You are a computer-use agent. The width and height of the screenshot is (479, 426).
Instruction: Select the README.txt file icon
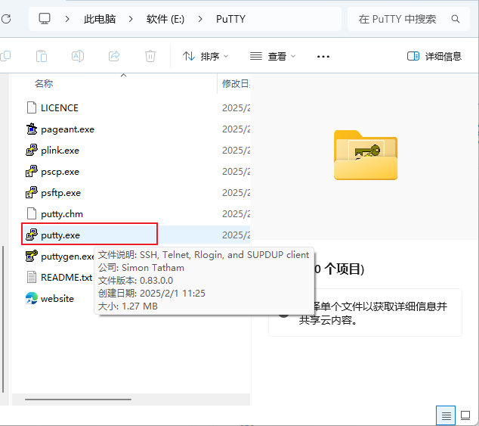(x=31, y=277)
